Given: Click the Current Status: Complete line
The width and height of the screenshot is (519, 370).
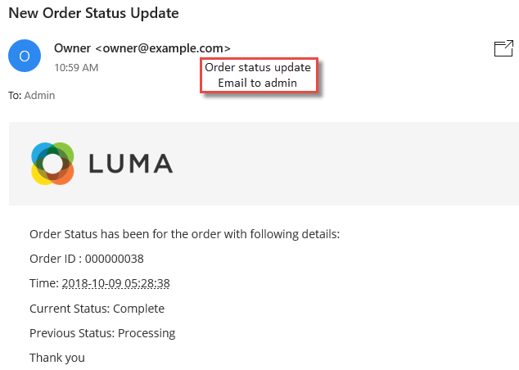Looking at the screenshot, I should 97,309.
